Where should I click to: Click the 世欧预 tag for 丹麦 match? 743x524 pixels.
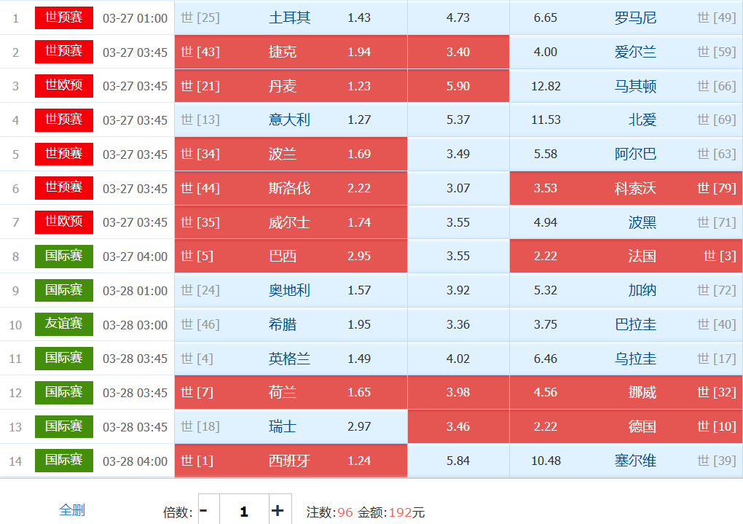(x=64, y=85)
